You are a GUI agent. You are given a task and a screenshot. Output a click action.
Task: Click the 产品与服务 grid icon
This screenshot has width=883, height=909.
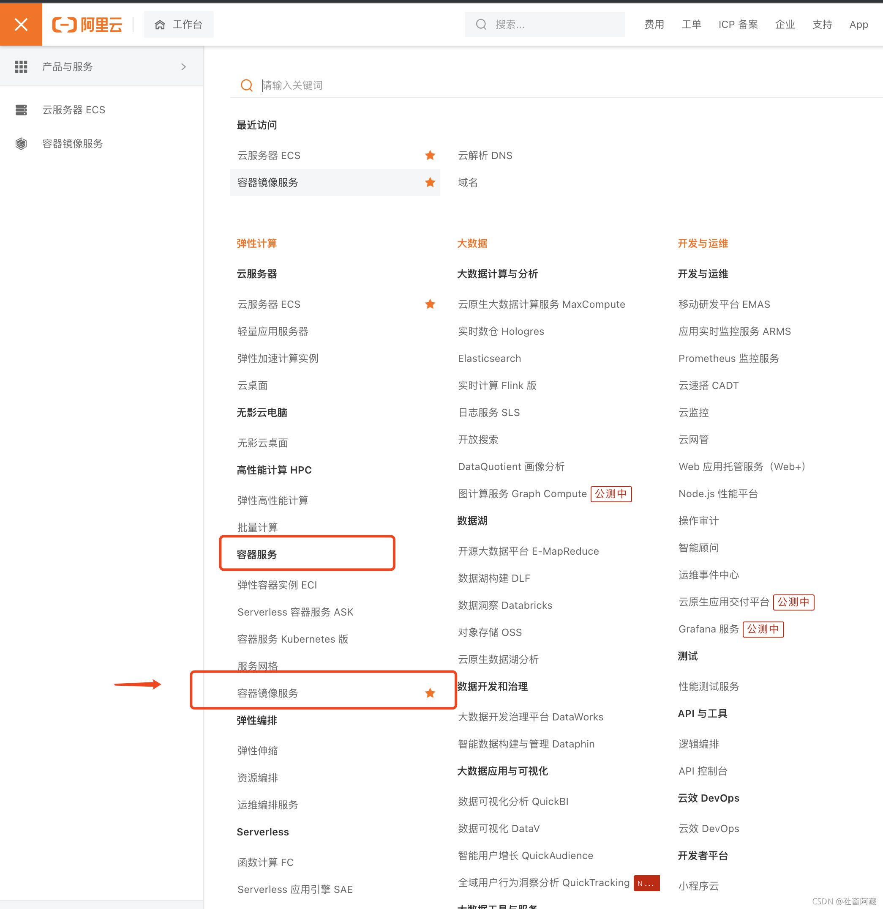tap(21, 67)
